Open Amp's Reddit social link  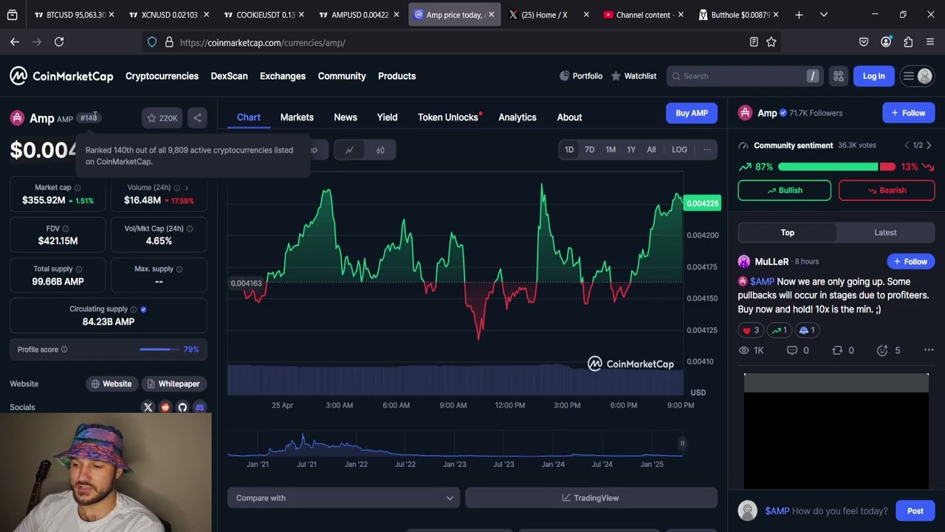[x=165, y=407]
